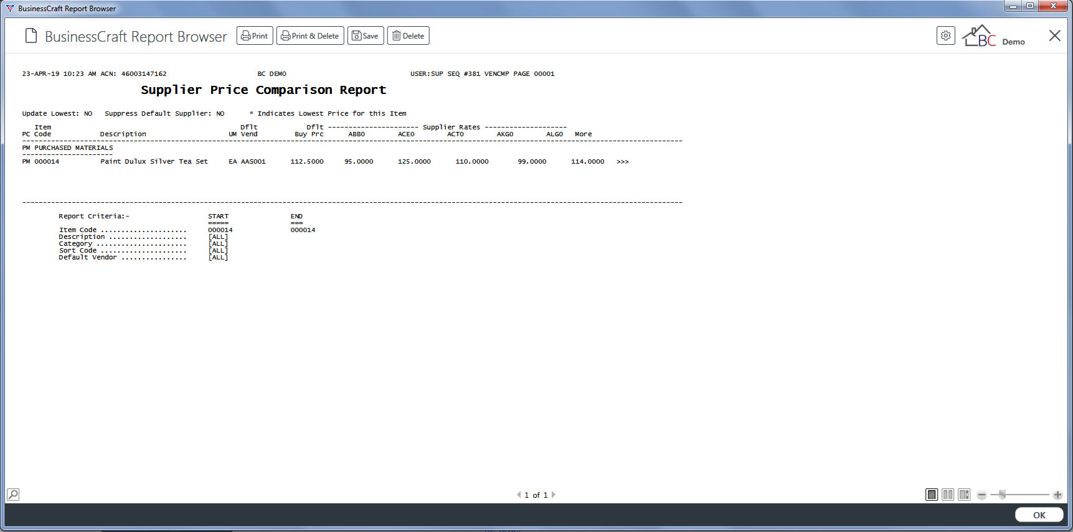Open the search magnifier icon at bottom left

13,495
